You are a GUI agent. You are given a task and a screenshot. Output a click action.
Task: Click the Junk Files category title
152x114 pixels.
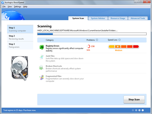50,56
